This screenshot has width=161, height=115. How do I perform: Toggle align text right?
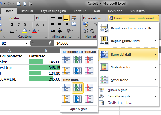66,24
